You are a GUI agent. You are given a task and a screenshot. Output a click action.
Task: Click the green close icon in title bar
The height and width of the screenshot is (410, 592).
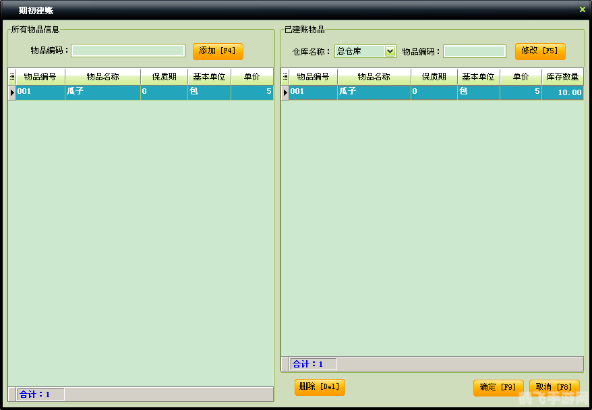582,9
